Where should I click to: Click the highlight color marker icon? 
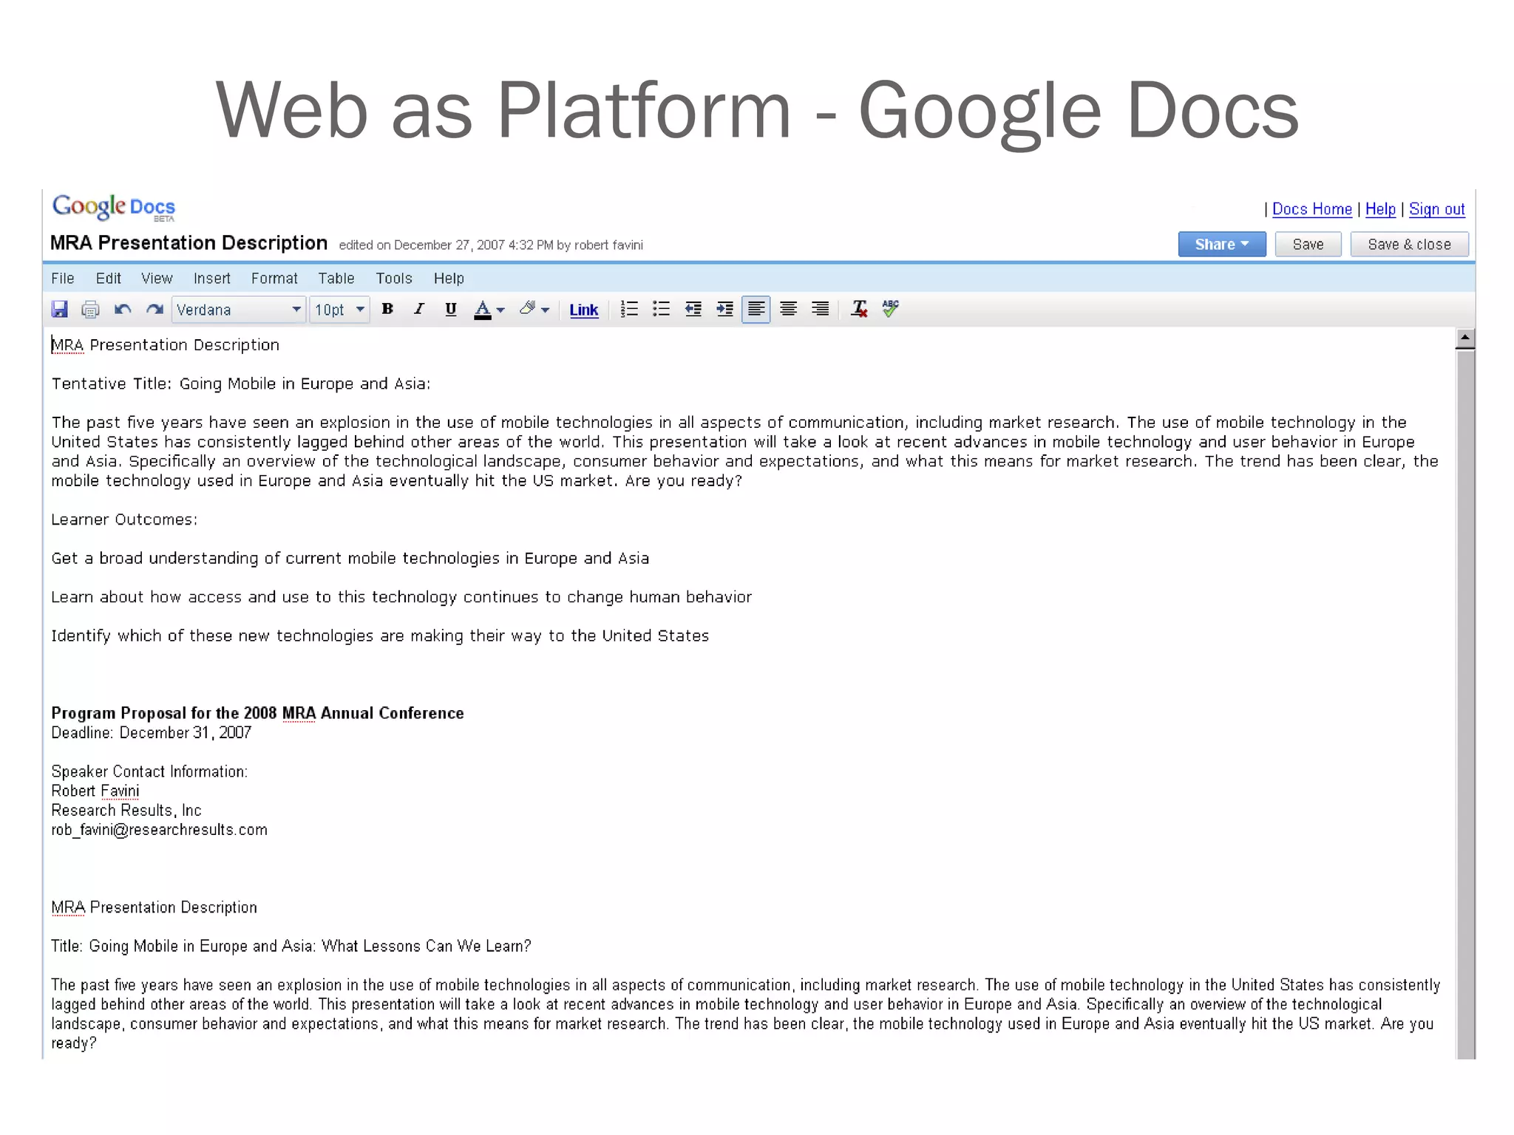(527, 308)
